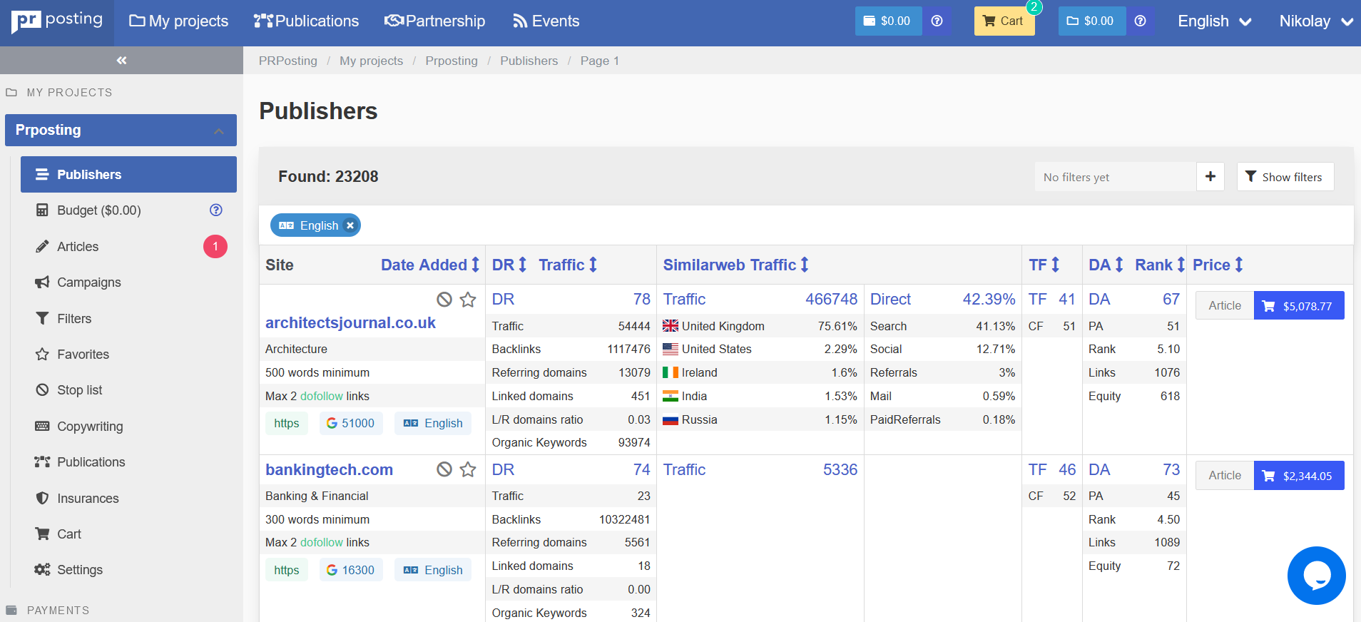Sort by Date Added column
Image resolution: width=1361 pixels, height=622 pixels.
coord(430,265)
